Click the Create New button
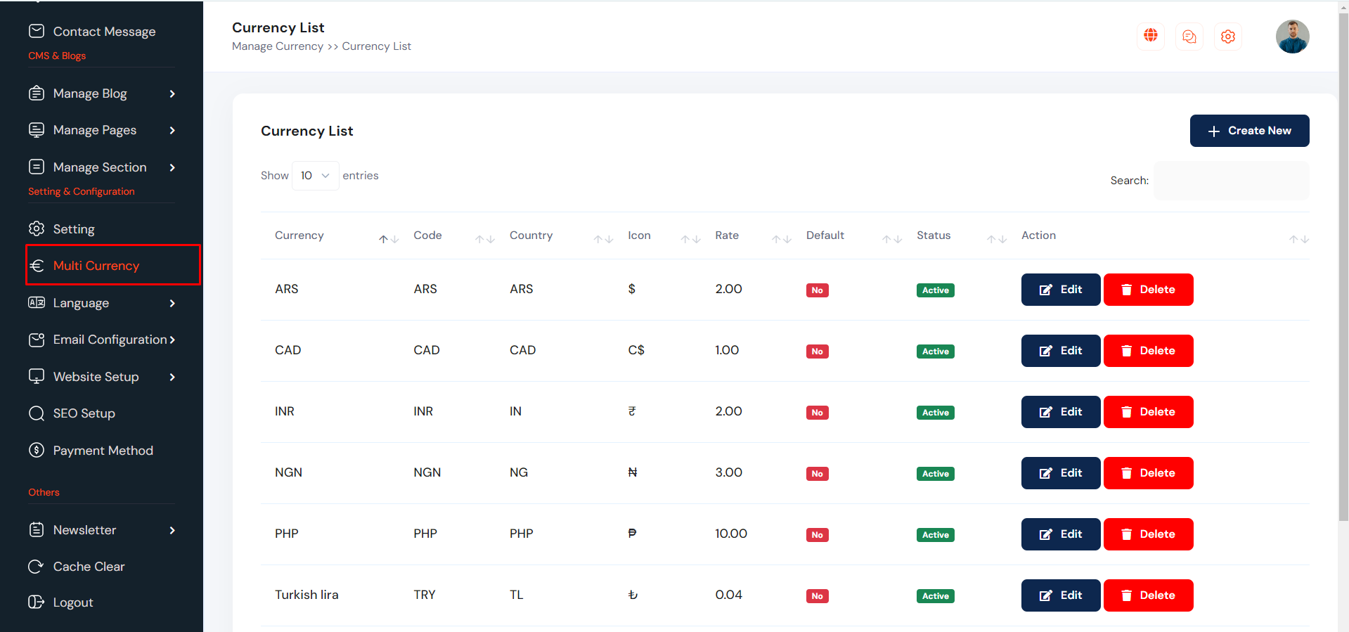 [x=1249, y=131]
